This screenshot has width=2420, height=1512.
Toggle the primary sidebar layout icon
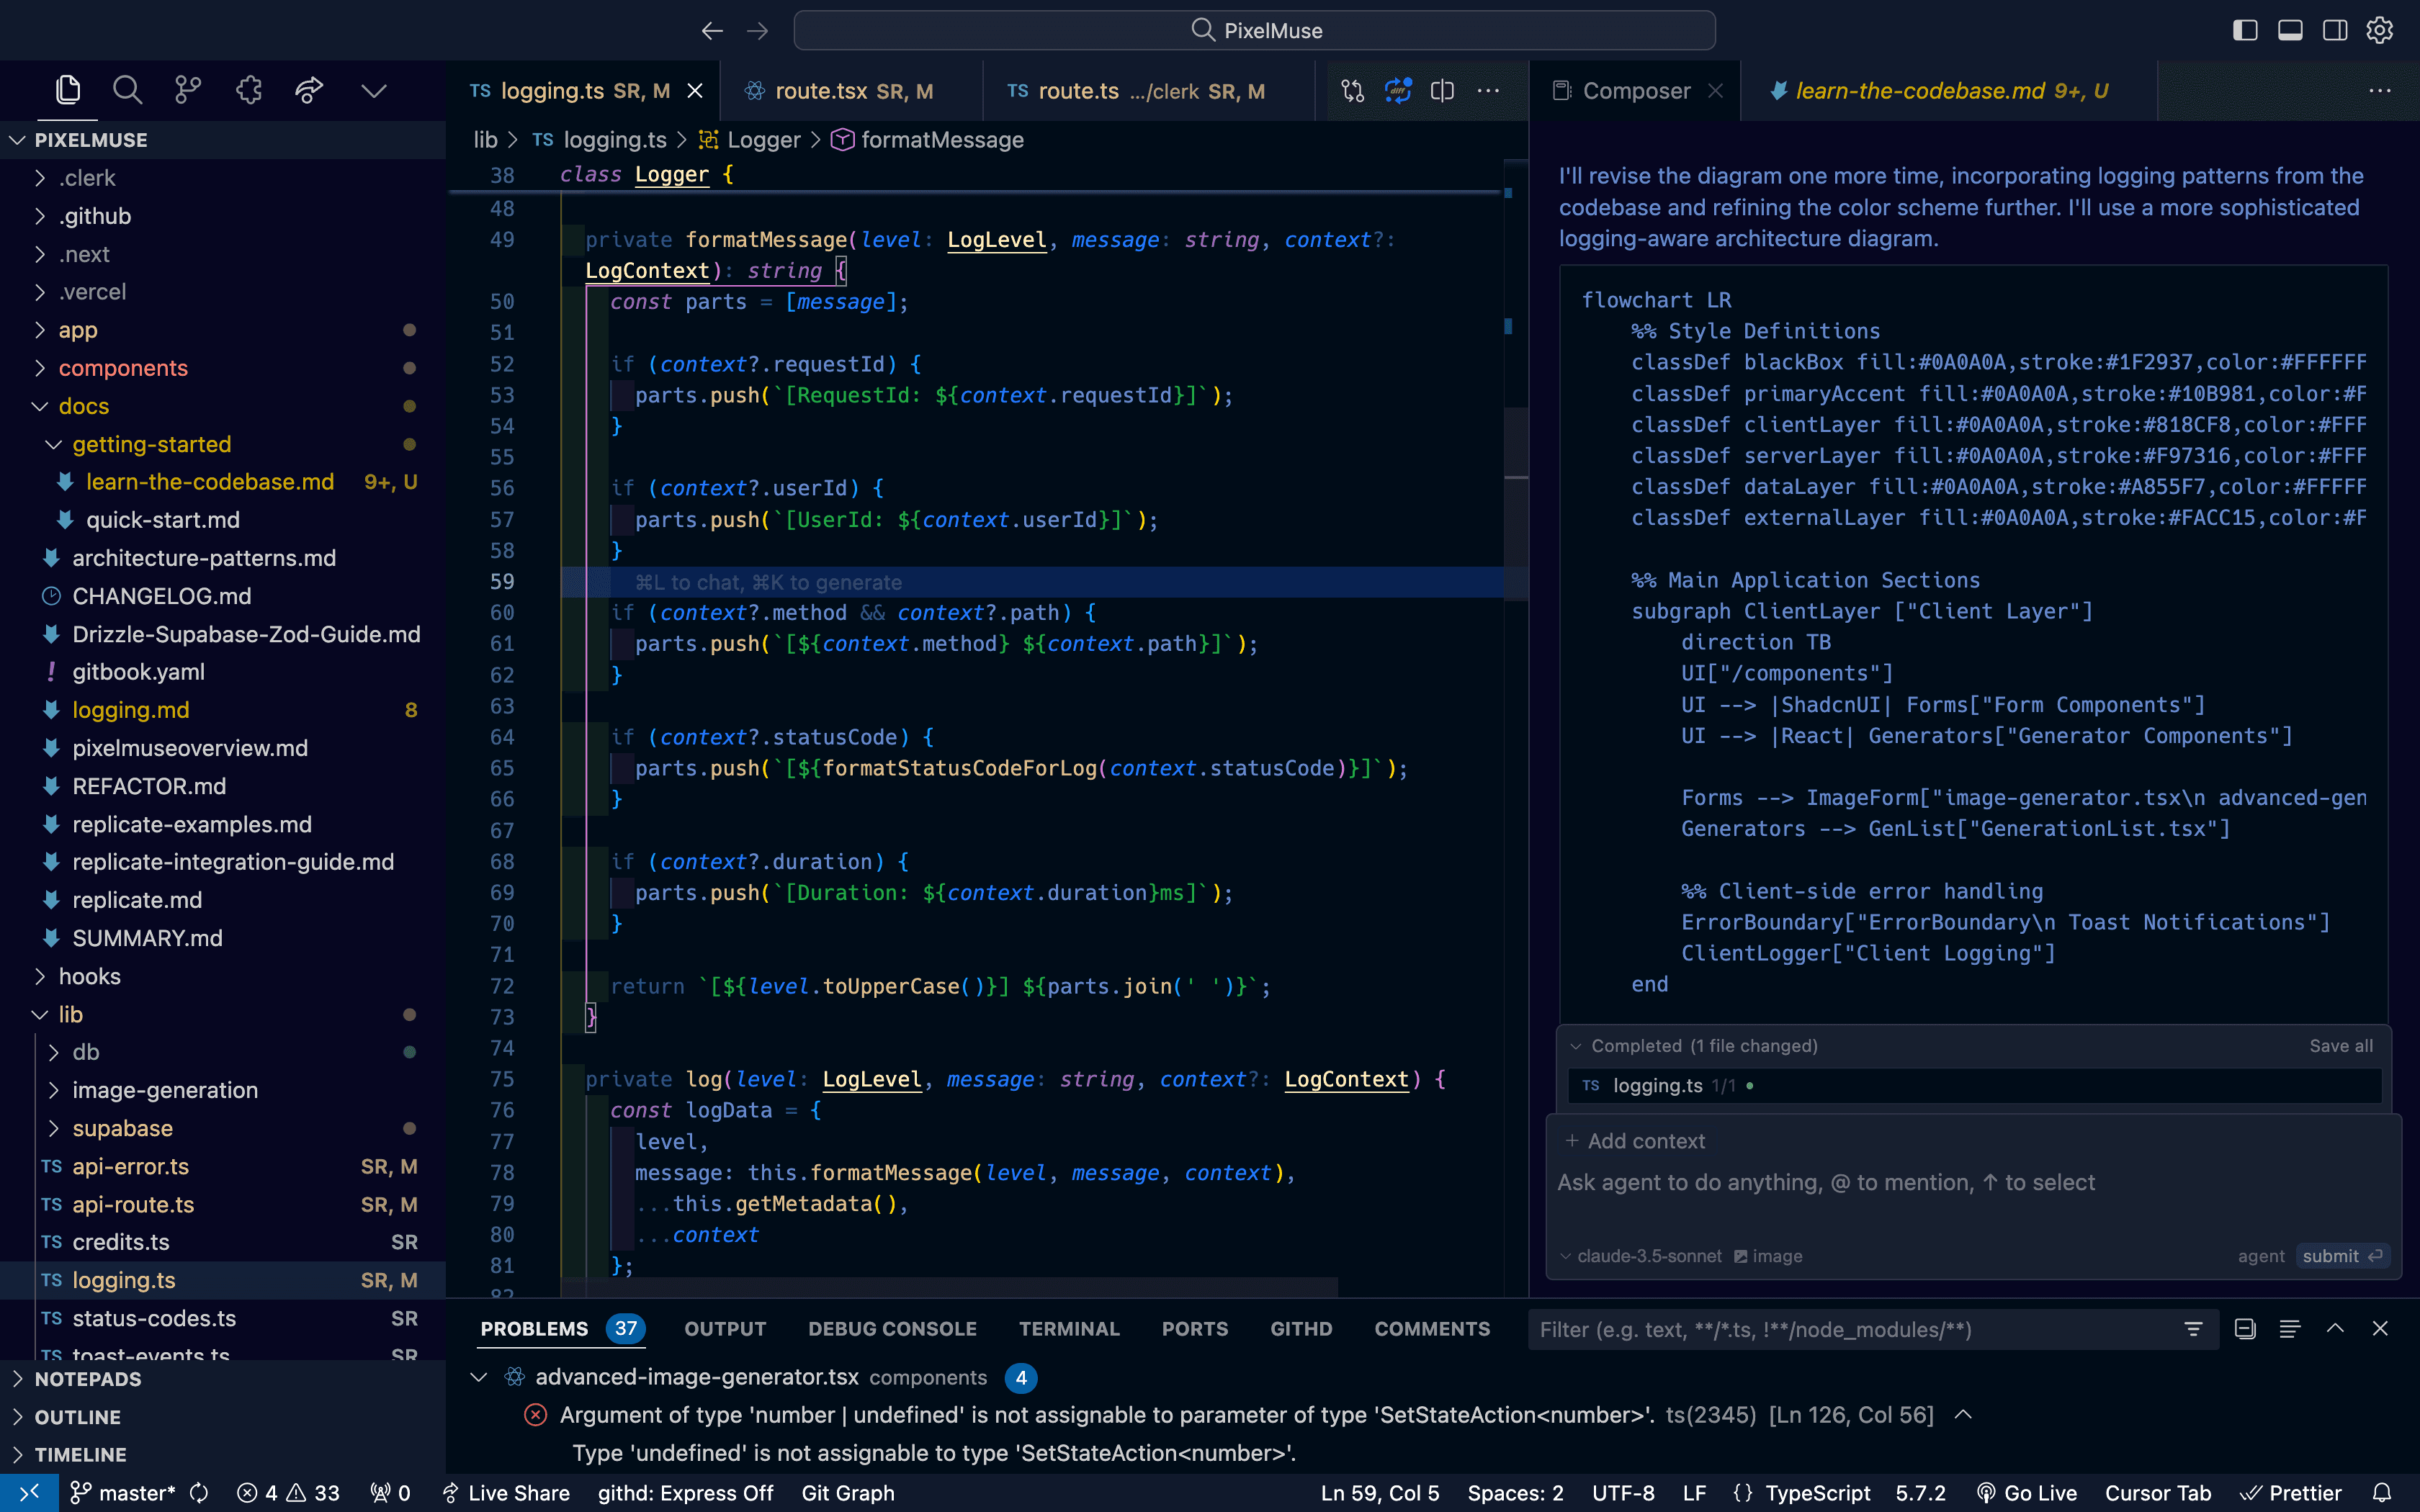(2245, 30)
